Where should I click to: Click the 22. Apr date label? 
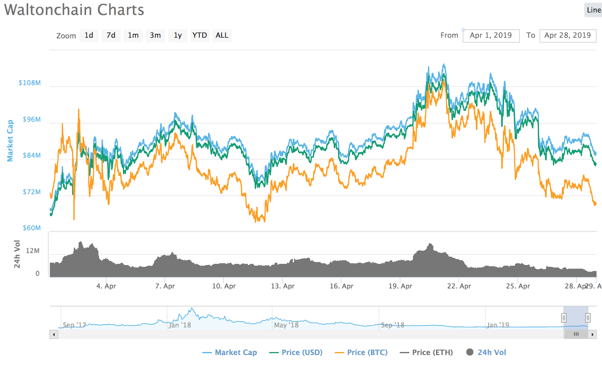(459, 286)
